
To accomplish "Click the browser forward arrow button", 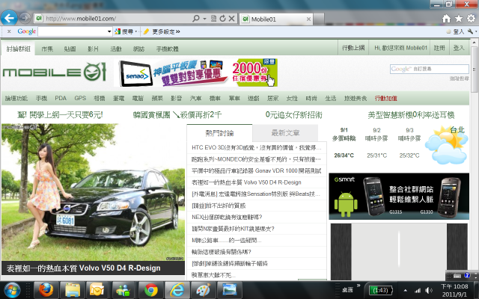I will pos(25,18).
